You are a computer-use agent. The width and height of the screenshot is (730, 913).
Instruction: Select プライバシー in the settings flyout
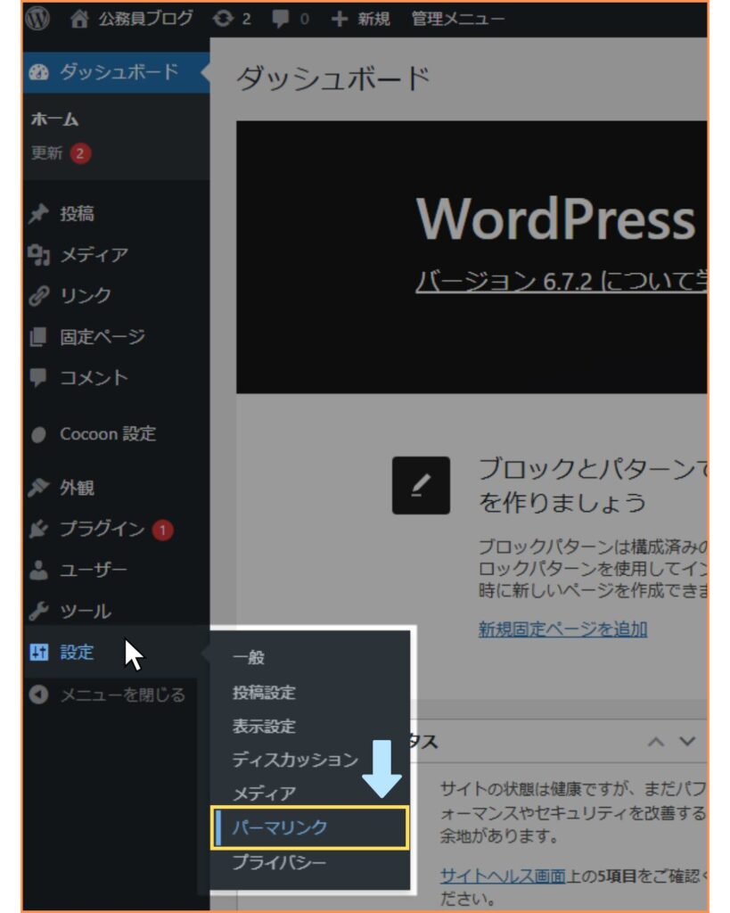[x=279, y=862]
